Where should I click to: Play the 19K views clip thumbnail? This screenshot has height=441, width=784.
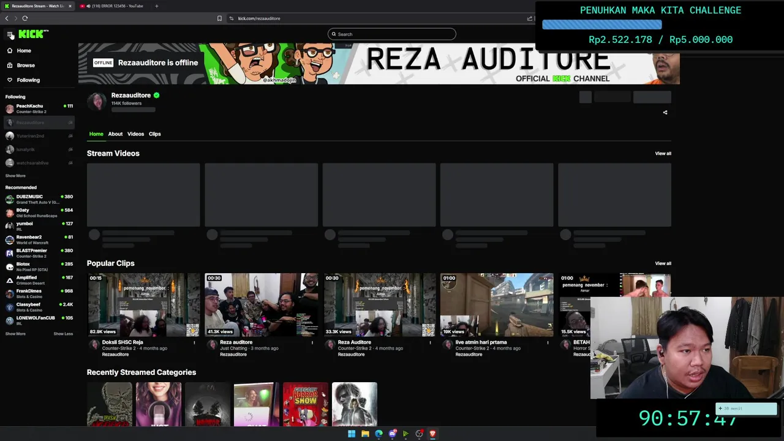coord(497,305)
